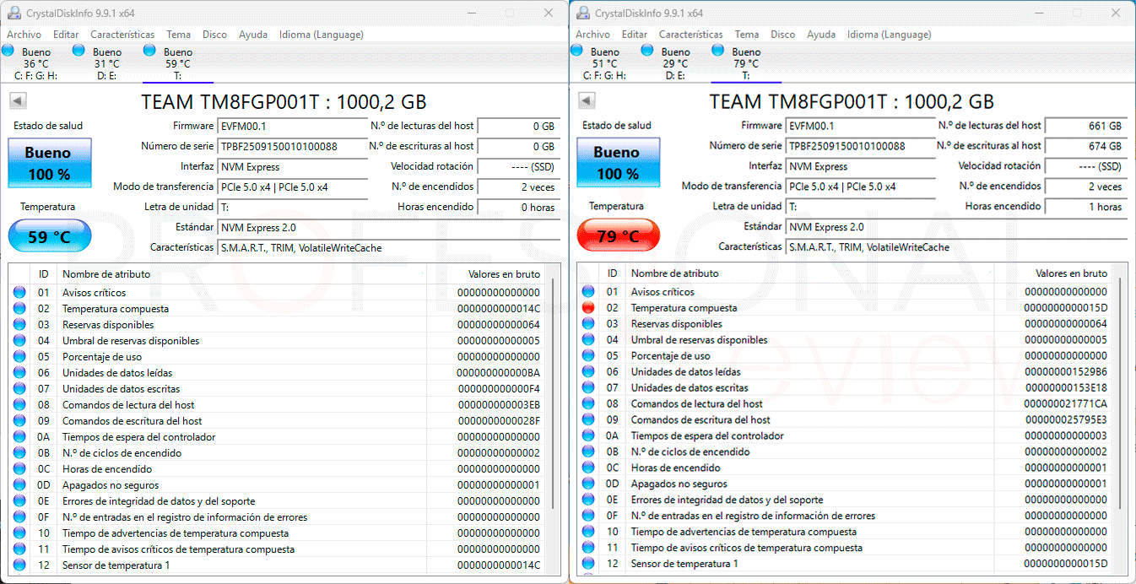Click the blue 59 °C temperature indicator
The height and width of the screenshot is (584, 1136).
pos(49,236)
